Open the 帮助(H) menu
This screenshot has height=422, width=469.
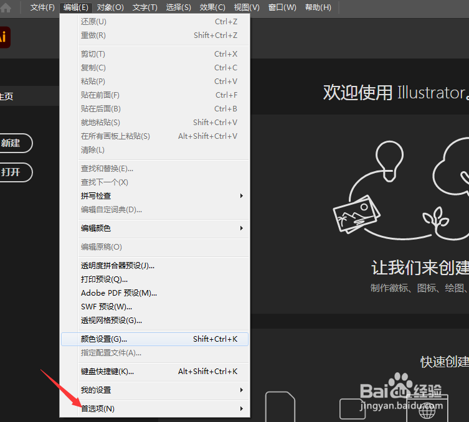tap(318, 7)
